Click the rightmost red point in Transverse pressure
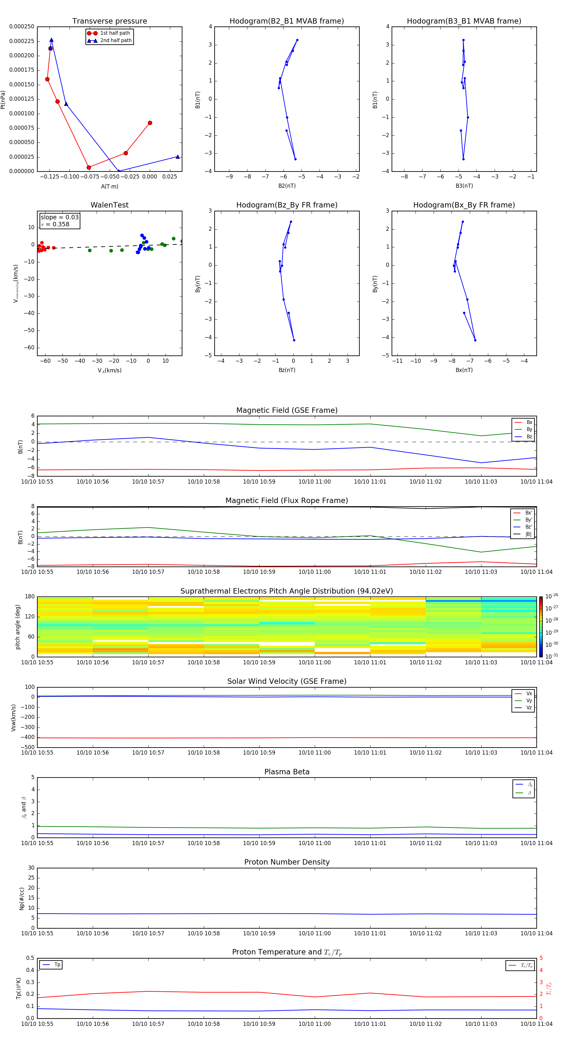 150,123
